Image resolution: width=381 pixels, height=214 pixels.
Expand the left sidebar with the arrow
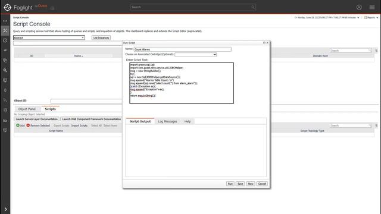point(5,209)
